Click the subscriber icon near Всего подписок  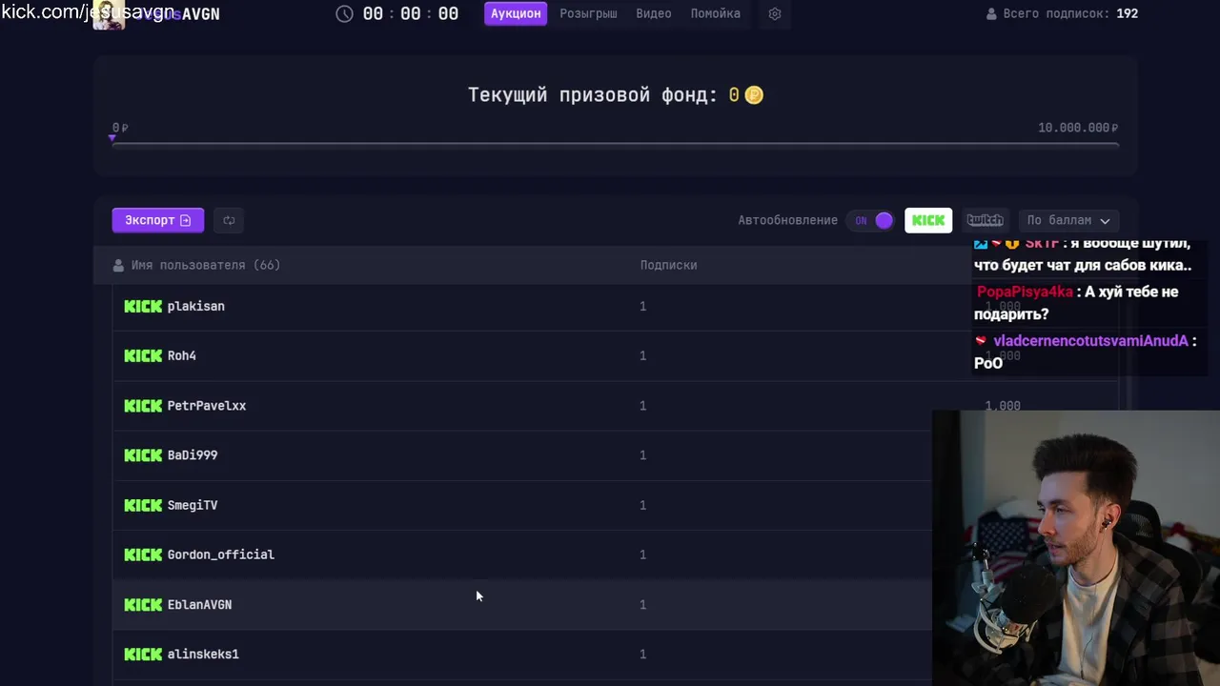[991, 14]
